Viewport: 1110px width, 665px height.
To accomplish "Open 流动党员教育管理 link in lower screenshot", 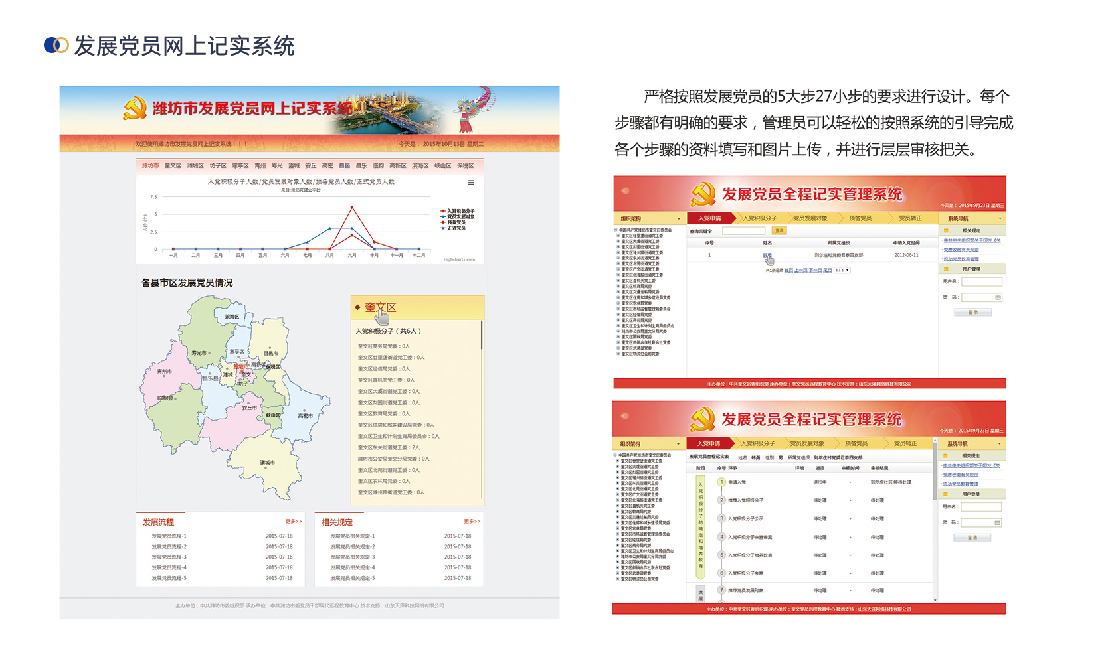I will (x=961, y=484).
